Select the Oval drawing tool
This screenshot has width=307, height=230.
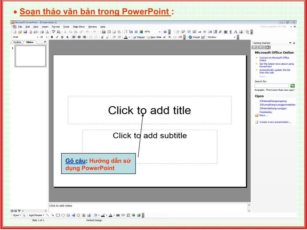[x=63, y=215]
